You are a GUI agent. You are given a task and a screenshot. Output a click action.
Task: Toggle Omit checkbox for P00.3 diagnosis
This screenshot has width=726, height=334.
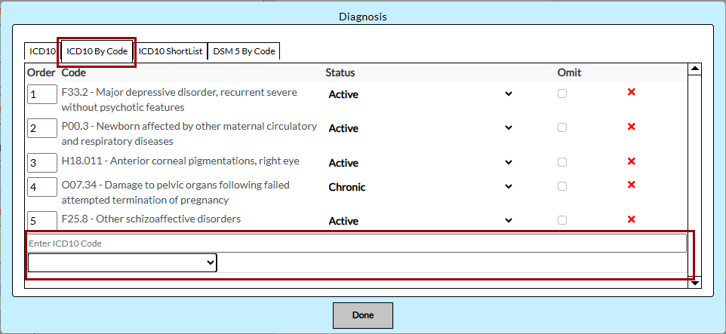[562, 127]
